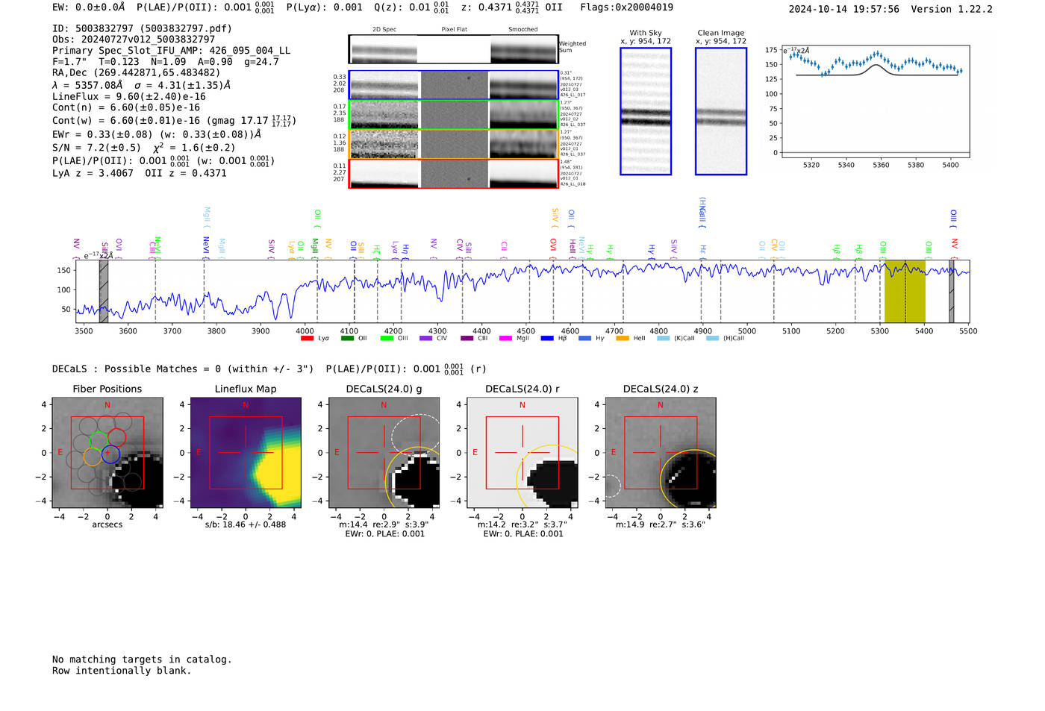Pick the magenta MgII legend swatch
This screenshot has height=711, width=1045.
coord(505,339)
